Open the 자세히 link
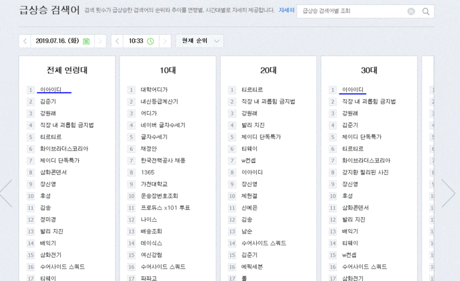This screenshot has height=281, width=460. [286, 10]
